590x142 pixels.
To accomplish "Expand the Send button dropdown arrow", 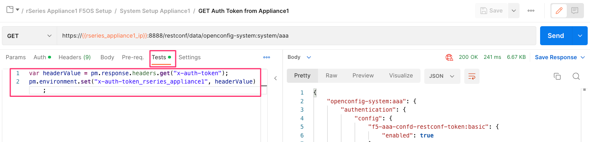I will click(580, 36).
